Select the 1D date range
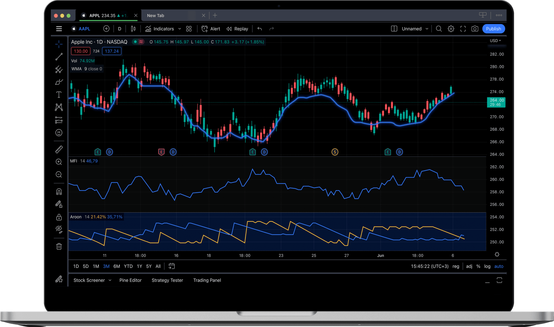 (x=76, y=266)
